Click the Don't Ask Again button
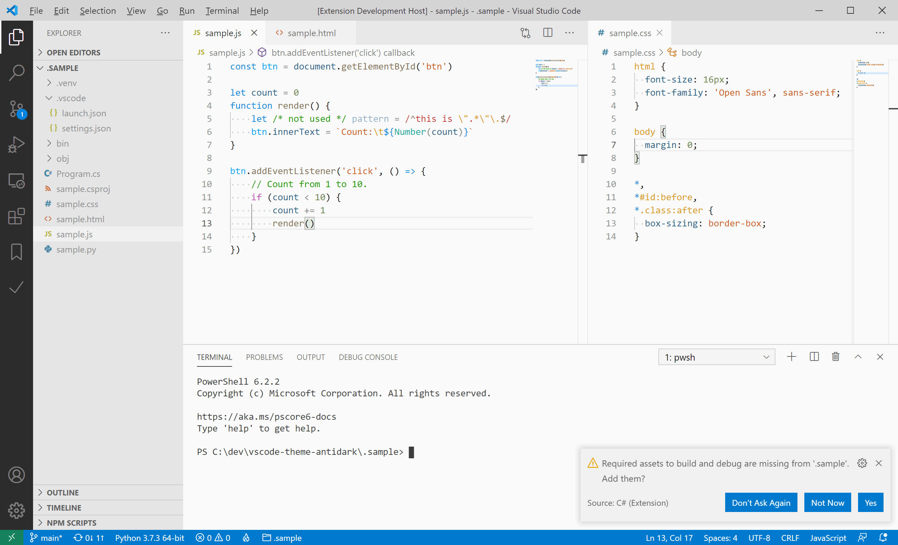 click(x=761, y=502)
